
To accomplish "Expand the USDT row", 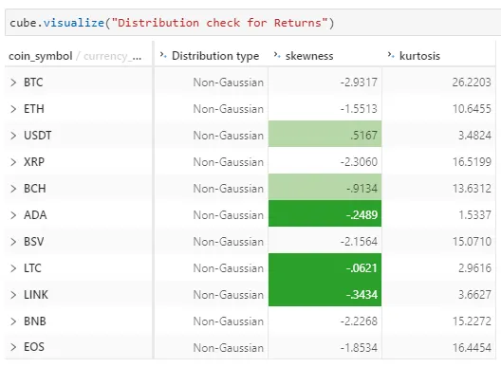I will tap(13, 136).
